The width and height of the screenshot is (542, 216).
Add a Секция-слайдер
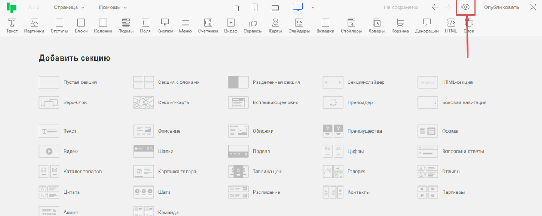[354, 82]
